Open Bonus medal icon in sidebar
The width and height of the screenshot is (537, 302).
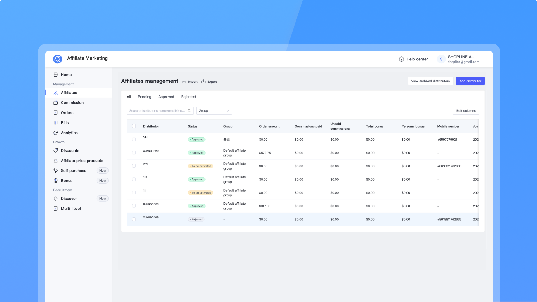click(x=56, y=181)
